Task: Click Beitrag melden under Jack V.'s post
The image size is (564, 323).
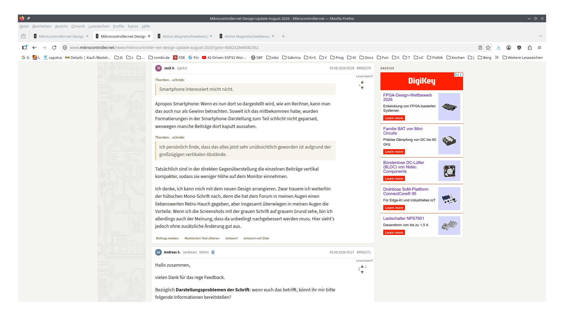Action: click(167, 238)
